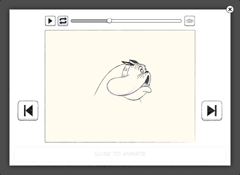Play the animation
This screenshot has height=175, width=240.
pyautogui.click(x=50, y=21)
